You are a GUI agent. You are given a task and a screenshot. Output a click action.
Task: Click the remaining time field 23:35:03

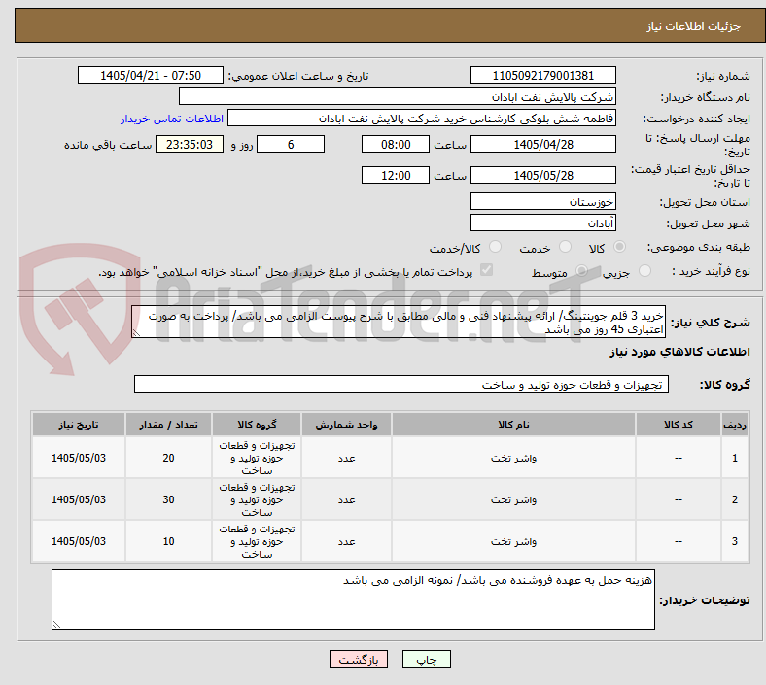coord(190,144)
